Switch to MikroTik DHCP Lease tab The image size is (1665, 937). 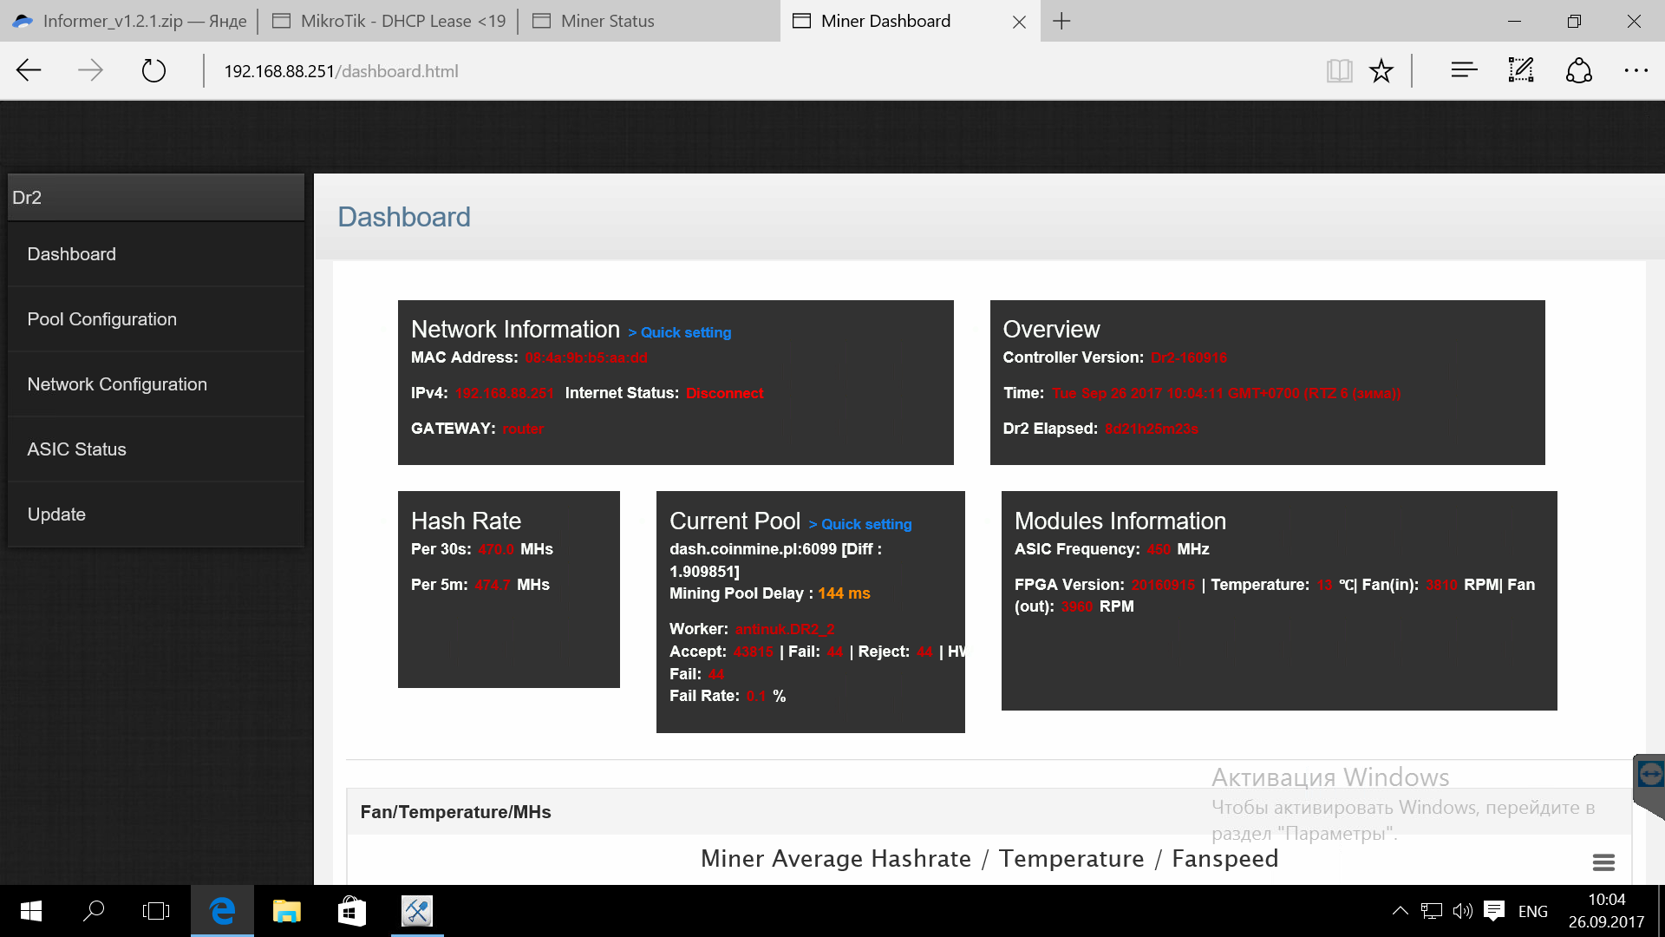402,21
